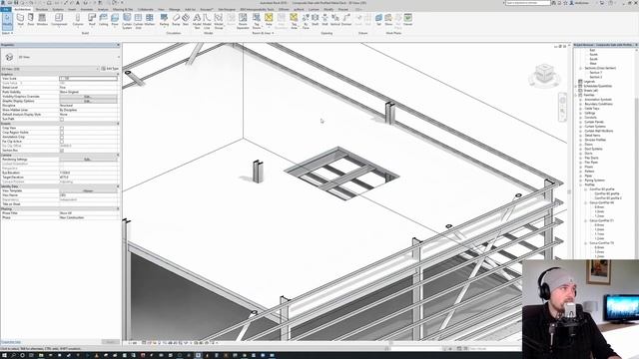Switch to the Massing & Site ribbon tab

tap(123, 9)
